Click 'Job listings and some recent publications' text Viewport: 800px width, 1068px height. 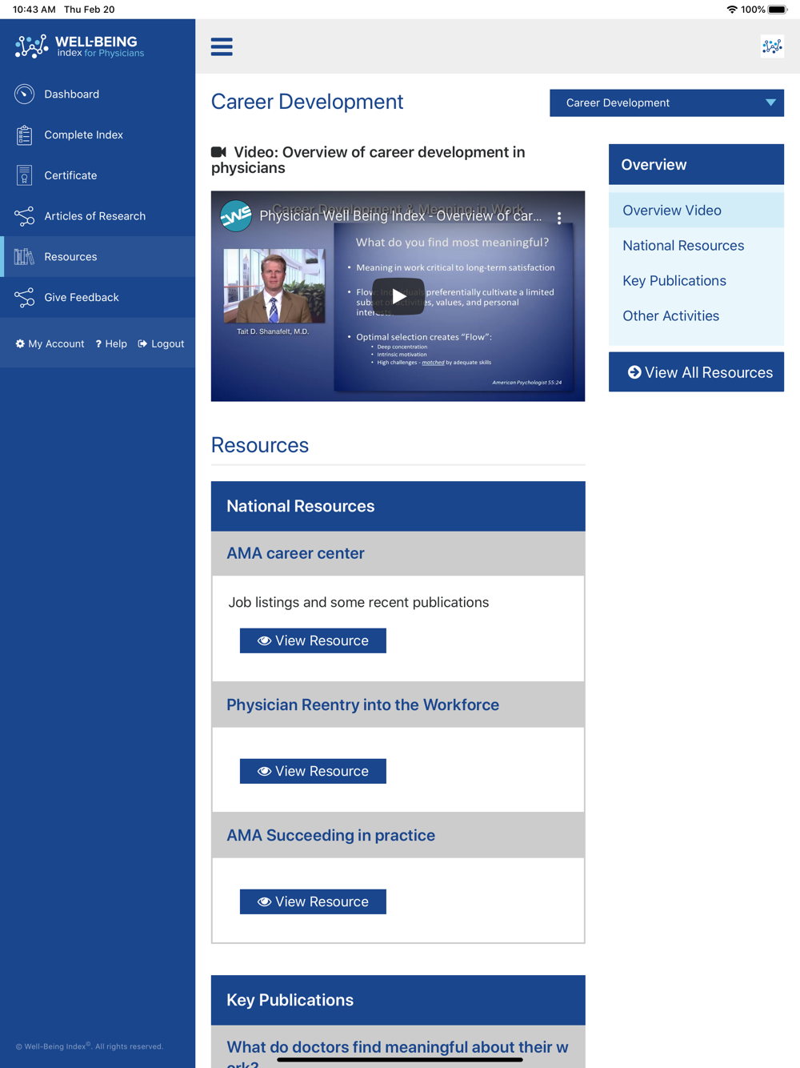click(x=358, y=602)
